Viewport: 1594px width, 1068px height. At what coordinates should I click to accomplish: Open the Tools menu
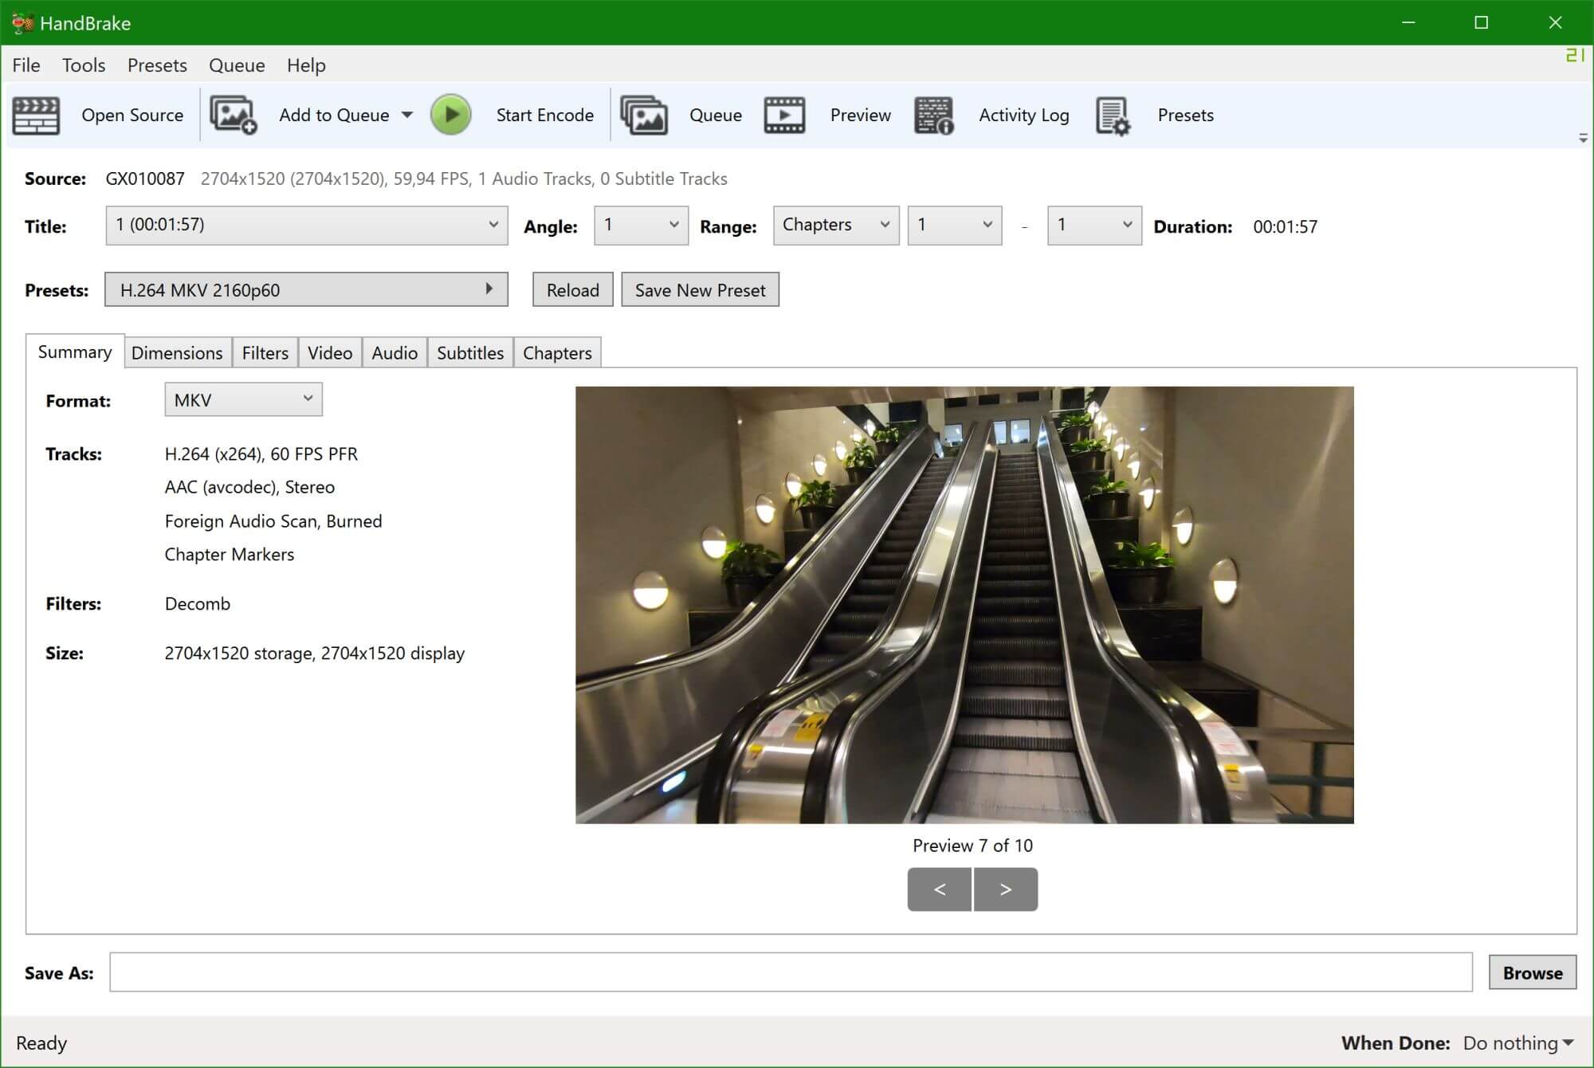click(x=84, y=65)
